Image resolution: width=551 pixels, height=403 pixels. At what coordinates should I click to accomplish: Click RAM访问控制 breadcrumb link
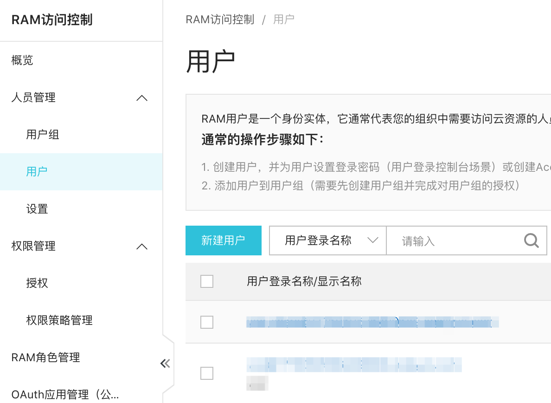point(220,19)
